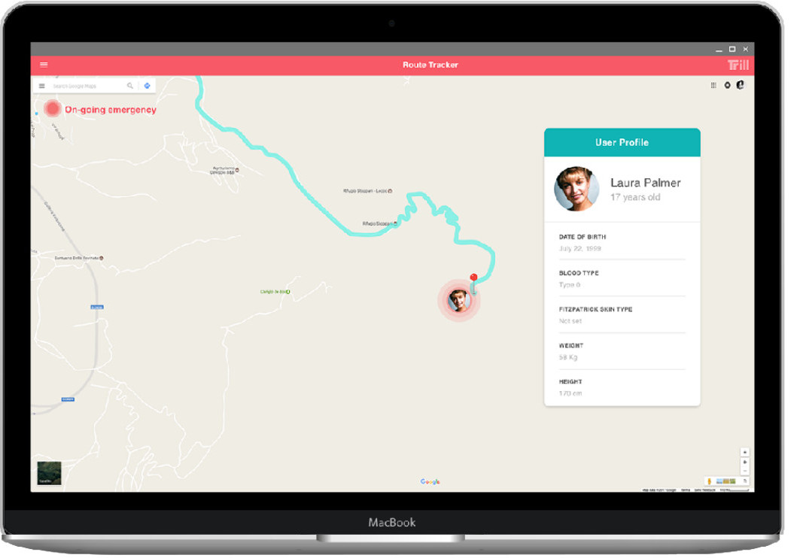Image resolution: width=800 pixels, height=558 pixels.
Task: Click the pulsing on-going emergency indicator
Action: [x=52, y=108]
